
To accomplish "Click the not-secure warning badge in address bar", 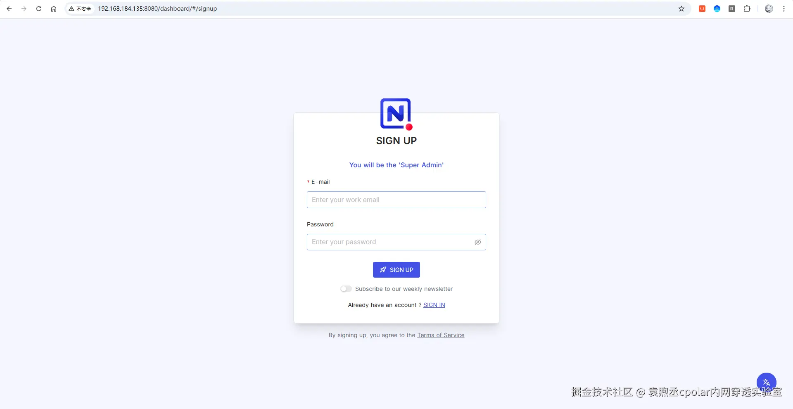I will click(80, 9).
